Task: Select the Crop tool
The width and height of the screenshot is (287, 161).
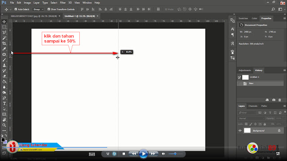Action: [x=4, y=43]
